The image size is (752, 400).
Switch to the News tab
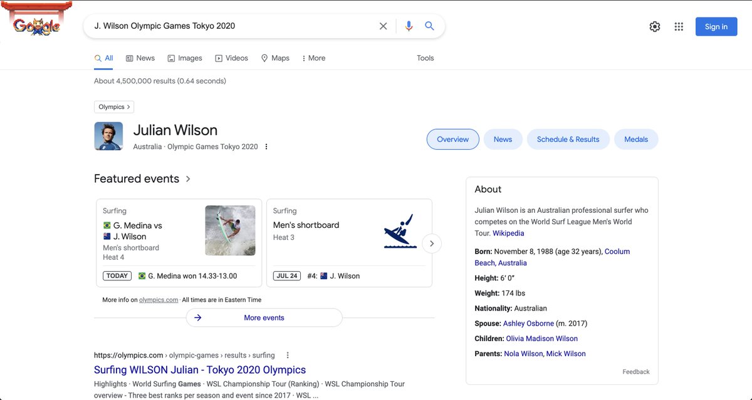click(140, 58)
